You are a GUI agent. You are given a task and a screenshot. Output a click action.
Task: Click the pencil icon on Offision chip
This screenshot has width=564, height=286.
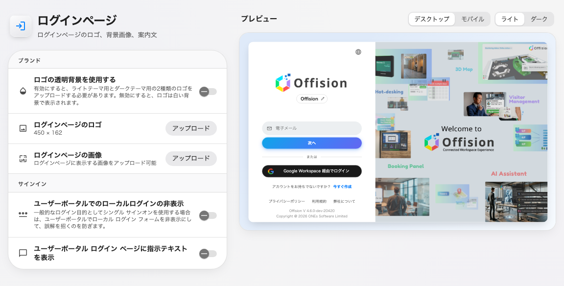coord(323,98)
